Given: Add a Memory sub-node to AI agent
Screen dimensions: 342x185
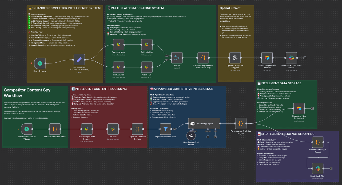Looking at the screenshot, I should coord(208,137).
